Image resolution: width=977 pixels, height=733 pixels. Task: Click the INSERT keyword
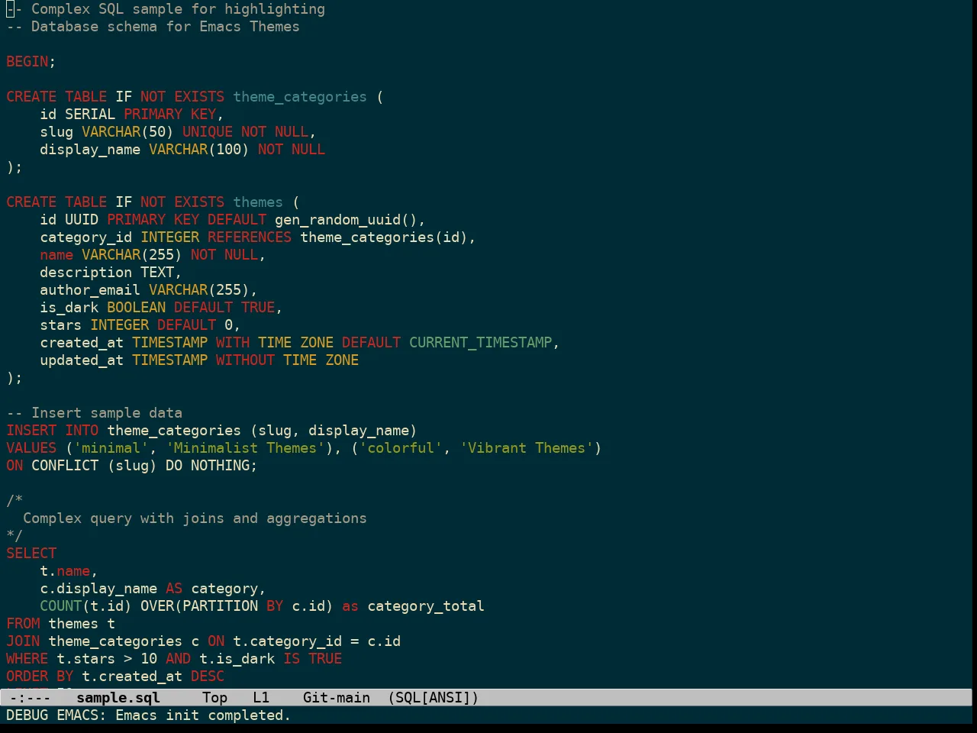[x=31, y=430]
